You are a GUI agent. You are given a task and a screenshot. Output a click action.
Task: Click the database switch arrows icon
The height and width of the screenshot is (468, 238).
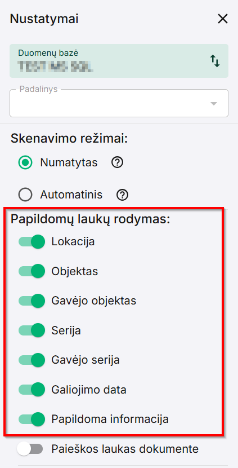pos(215,61)
